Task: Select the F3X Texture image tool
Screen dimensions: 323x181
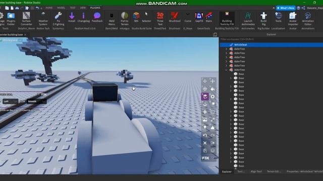Action: [205, 120]
